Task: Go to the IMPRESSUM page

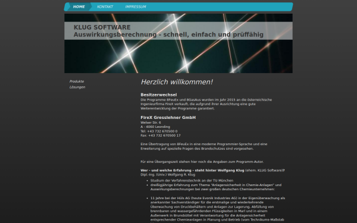Action: click(136, 7)
